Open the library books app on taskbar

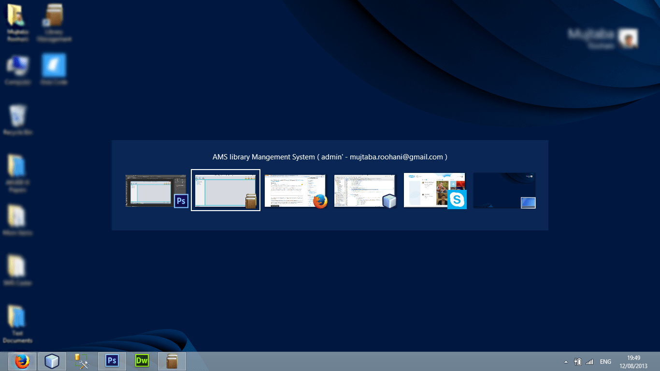coord(172,361)
